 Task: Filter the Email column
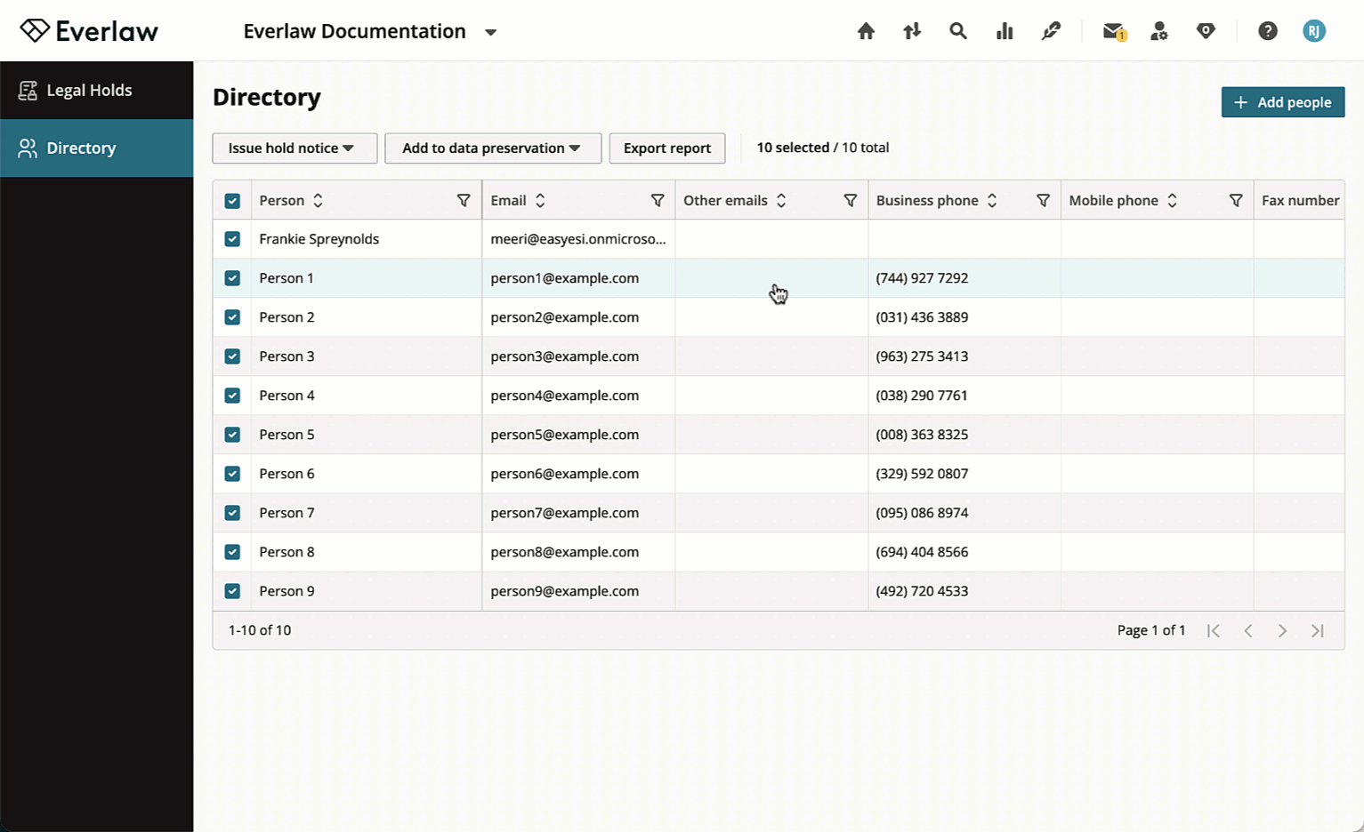[x=658, y=201]
